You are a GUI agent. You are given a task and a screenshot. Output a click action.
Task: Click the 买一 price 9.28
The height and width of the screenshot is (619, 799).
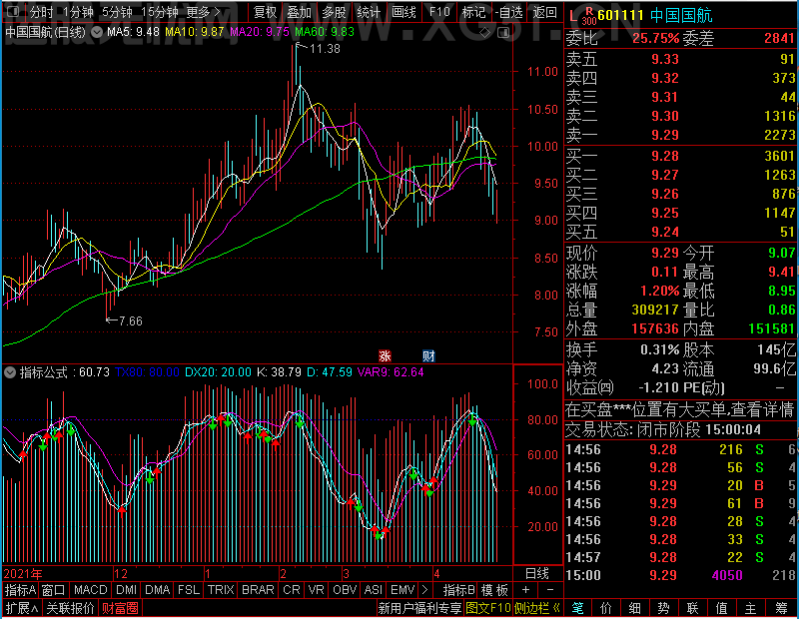pos(665,156)
